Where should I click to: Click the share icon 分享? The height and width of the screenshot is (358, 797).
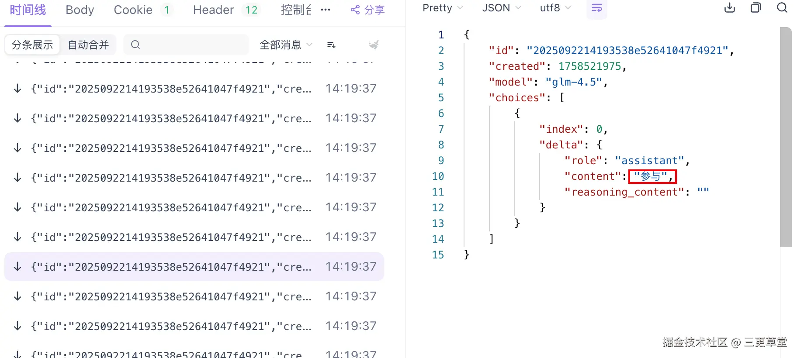(x=367, y=10)
